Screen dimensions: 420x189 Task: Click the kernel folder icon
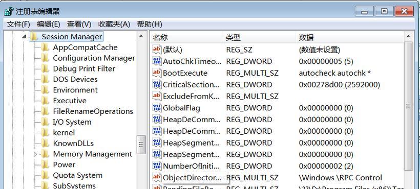(x=45, y=133)
